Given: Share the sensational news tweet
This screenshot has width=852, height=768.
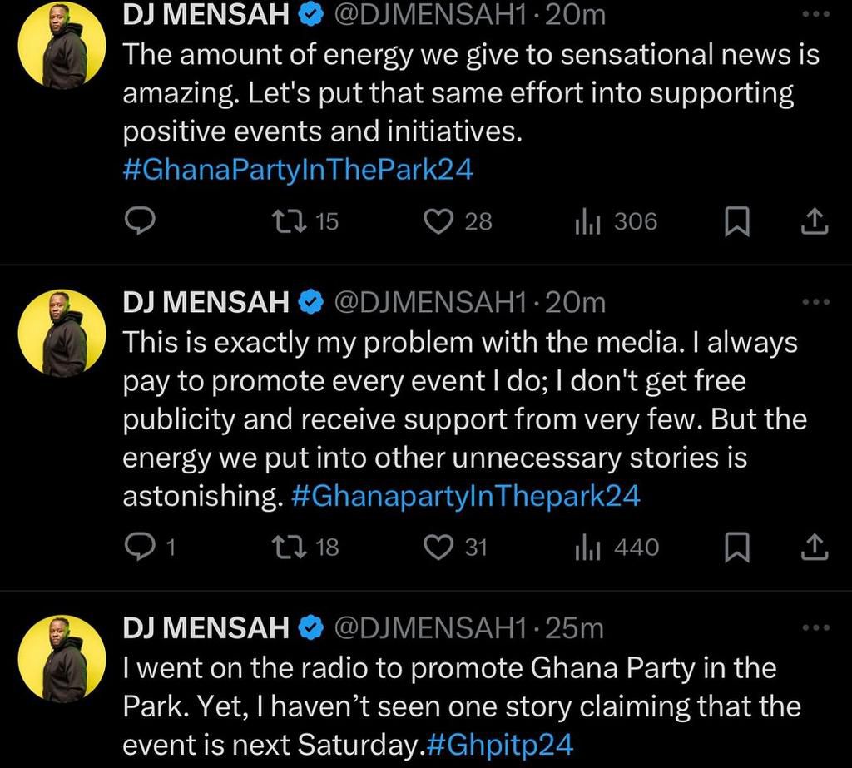Looking at the screenshot, I should coord(815,221).
